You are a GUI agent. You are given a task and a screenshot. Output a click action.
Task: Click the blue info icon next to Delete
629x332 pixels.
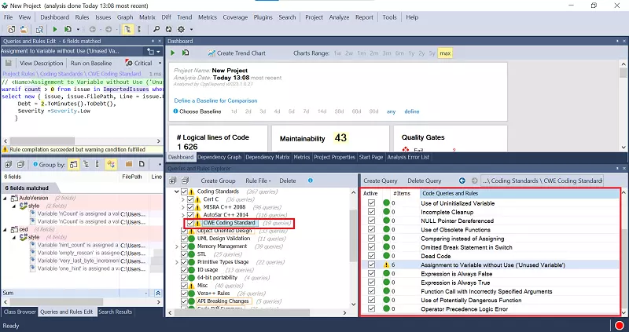pyautogui.click(x=310, y=181)
